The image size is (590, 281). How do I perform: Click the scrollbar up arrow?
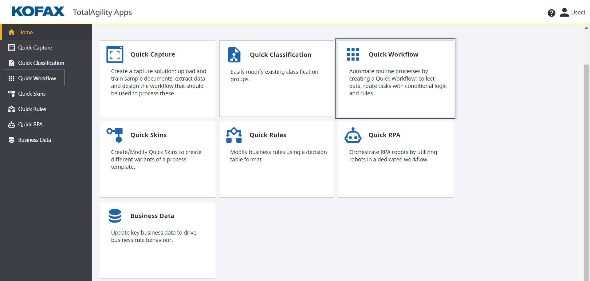tap(586, 28)
